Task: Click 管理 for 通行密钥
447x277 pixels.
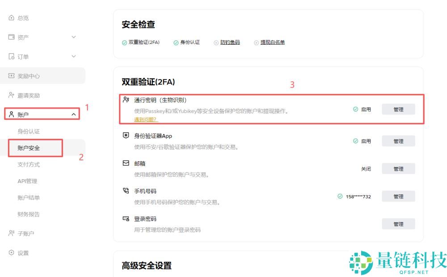Action: click(398, 109)
